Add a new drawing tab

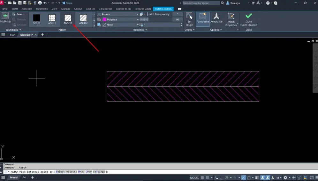[x=42, y=35]
